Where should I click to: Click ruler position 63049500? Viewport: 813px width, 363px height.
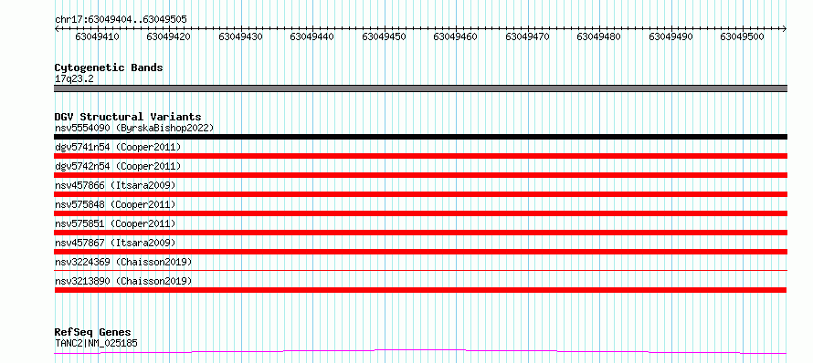pos(743,36)
